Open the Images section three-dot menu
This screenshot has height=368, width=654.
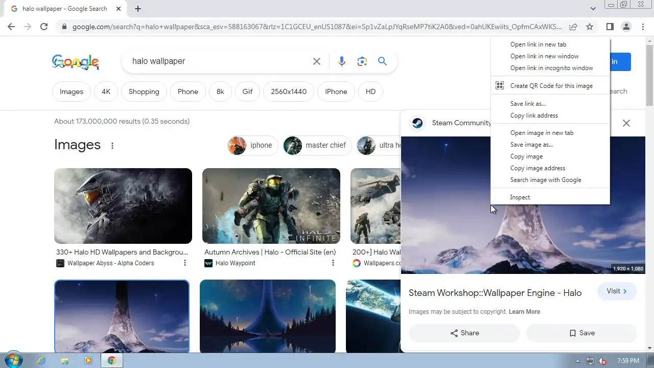point(112,146)
